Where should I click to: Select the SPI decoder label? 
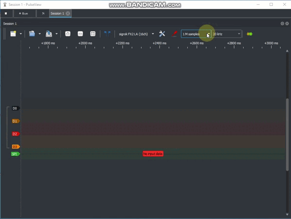click(15, 154)
